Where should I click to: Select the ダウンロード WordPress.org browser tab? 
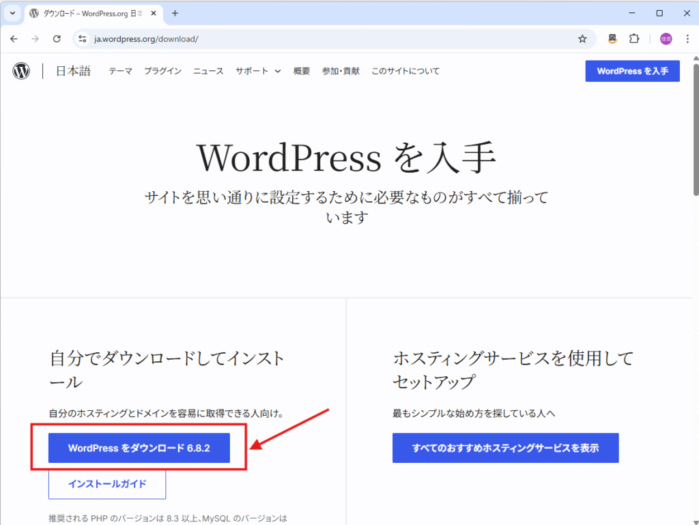93,14
